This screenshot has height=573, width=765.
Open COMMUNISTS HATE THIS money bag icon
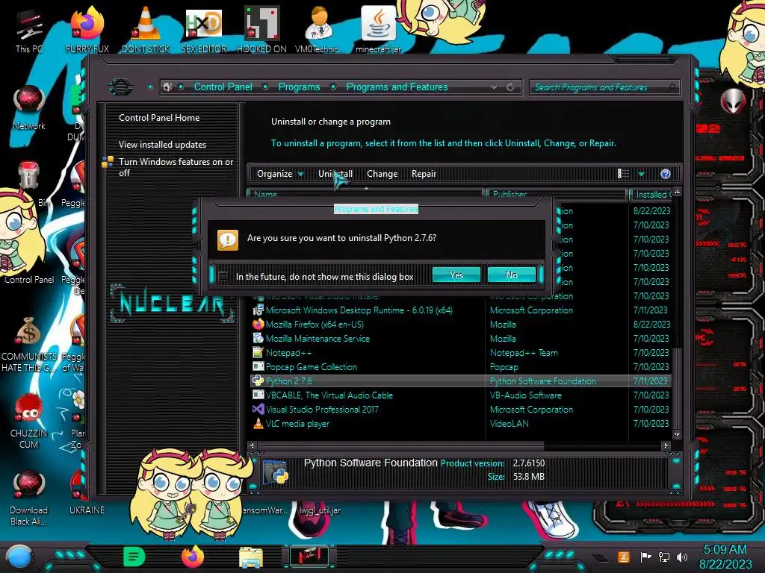click(x=29, y=343)
